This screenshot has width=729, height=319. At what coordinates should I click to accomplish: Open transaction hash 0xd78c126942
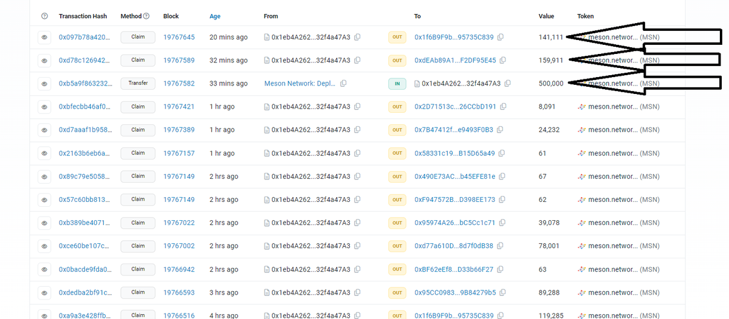click(x=84, y=60)
